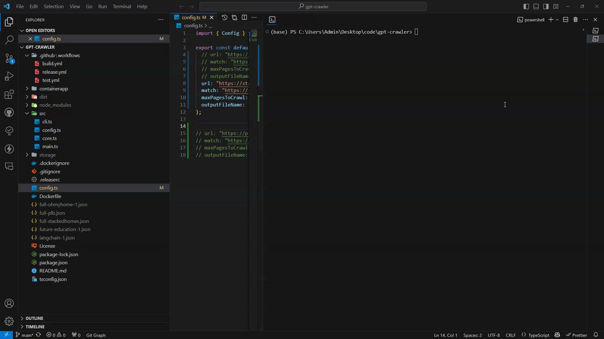Open the File menu

pyautogui.click(x=20, y=7)
